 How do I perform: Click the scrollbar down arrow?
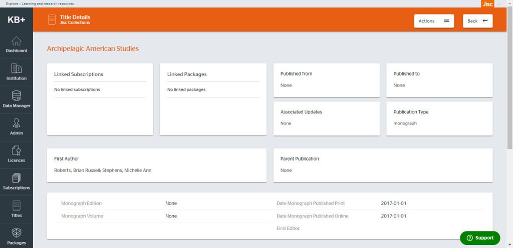pyautogui.click(x=509, y=244)
